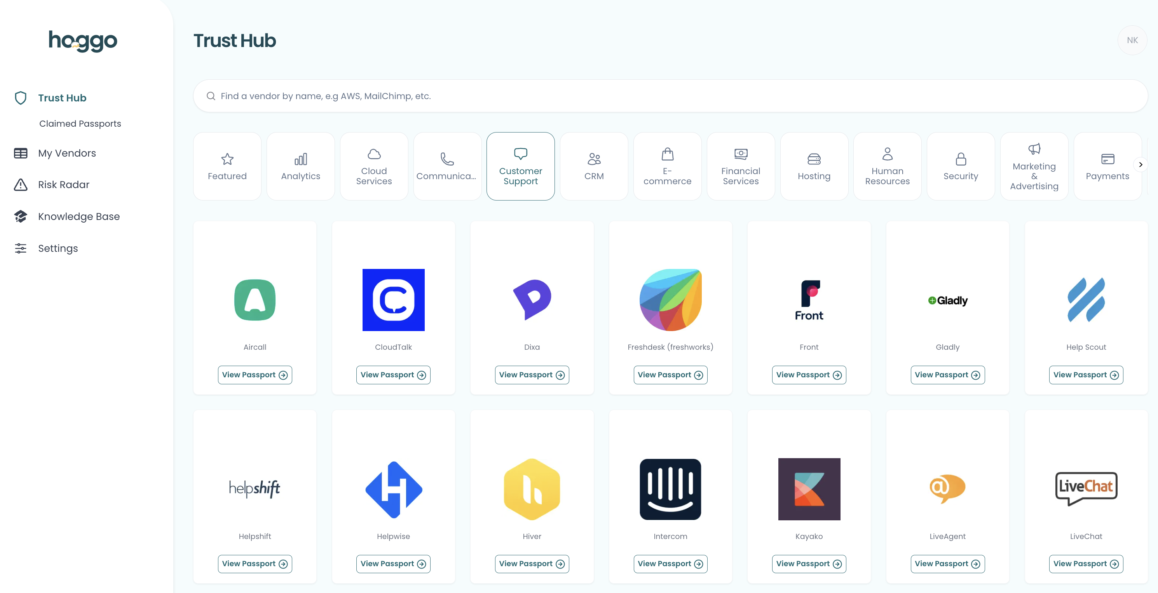Enable the Hosting category filter
This screenshot has width=1158, height=593.
814,166
